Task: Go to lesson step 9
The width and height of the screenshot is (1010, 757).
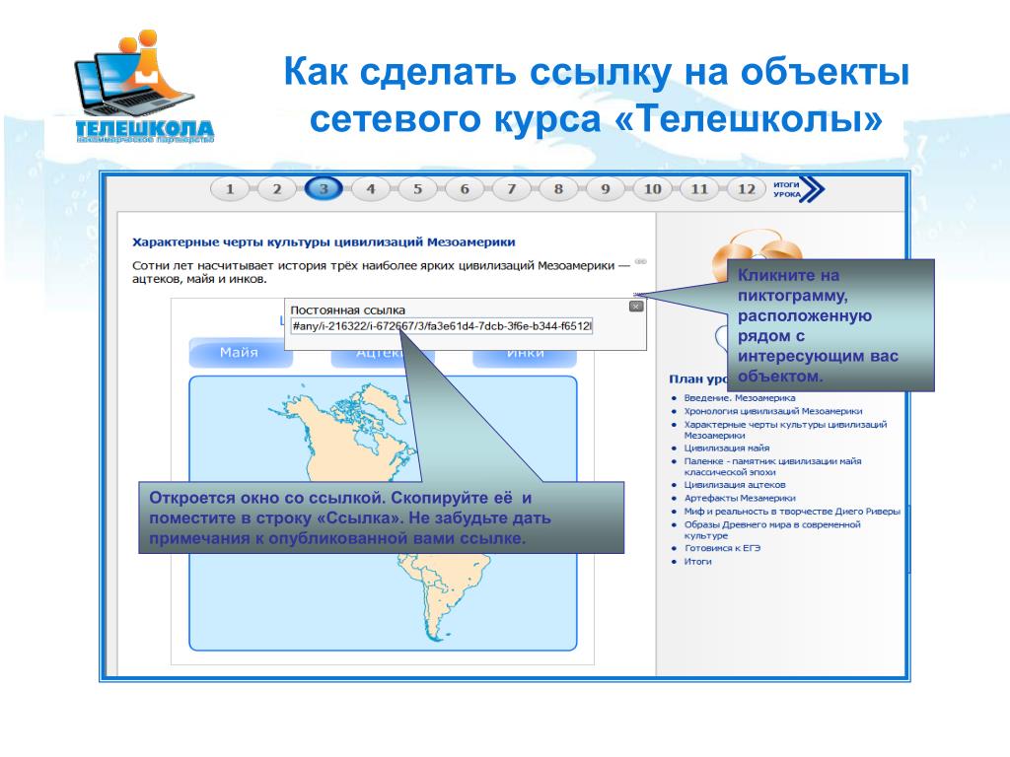Action: [606, 189]
